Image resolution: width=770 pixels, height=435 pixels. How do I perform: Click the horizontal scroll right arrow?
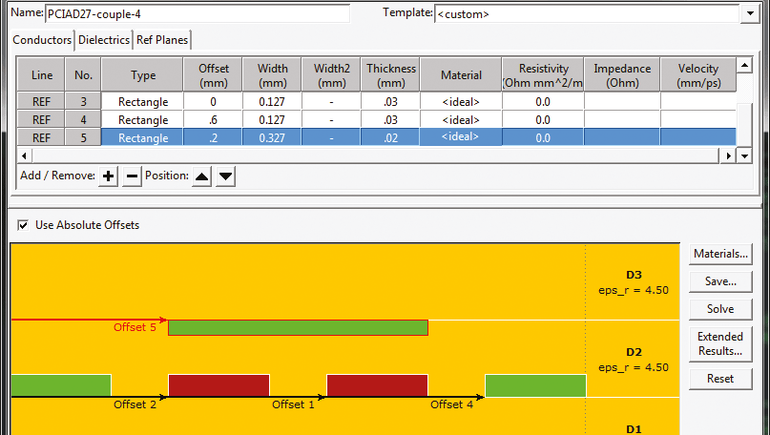[729, 156]
